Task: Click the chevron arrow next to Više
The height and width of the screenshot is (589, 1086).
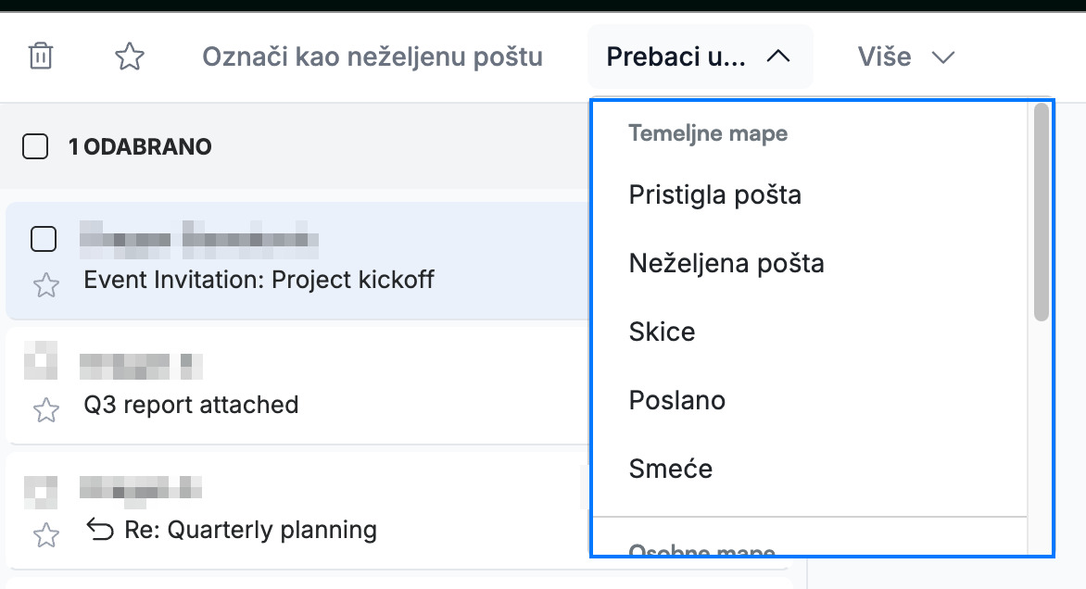Action: click(942, 57)
